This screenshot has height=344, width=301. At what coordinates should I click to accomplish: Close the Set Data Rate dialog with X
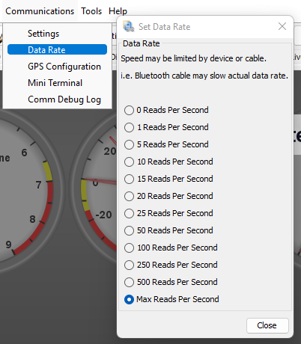click(282, 26)
